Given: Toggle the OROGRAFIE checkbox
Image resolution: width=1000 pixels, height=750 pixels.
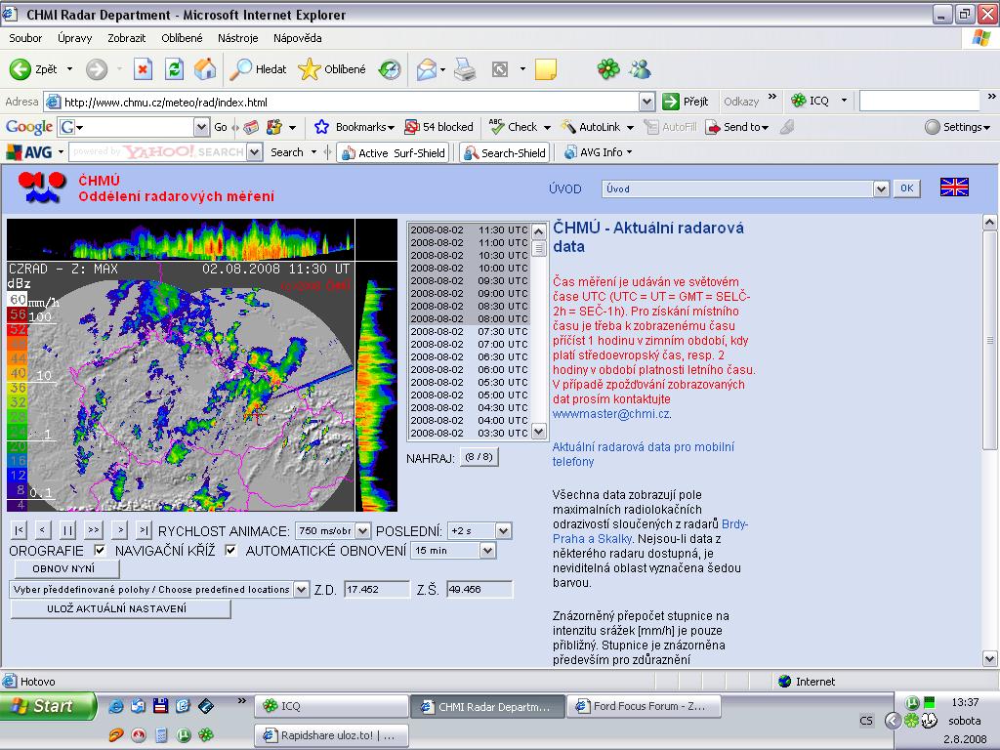Looking at the screenshot, I should (x=100, y=551).
